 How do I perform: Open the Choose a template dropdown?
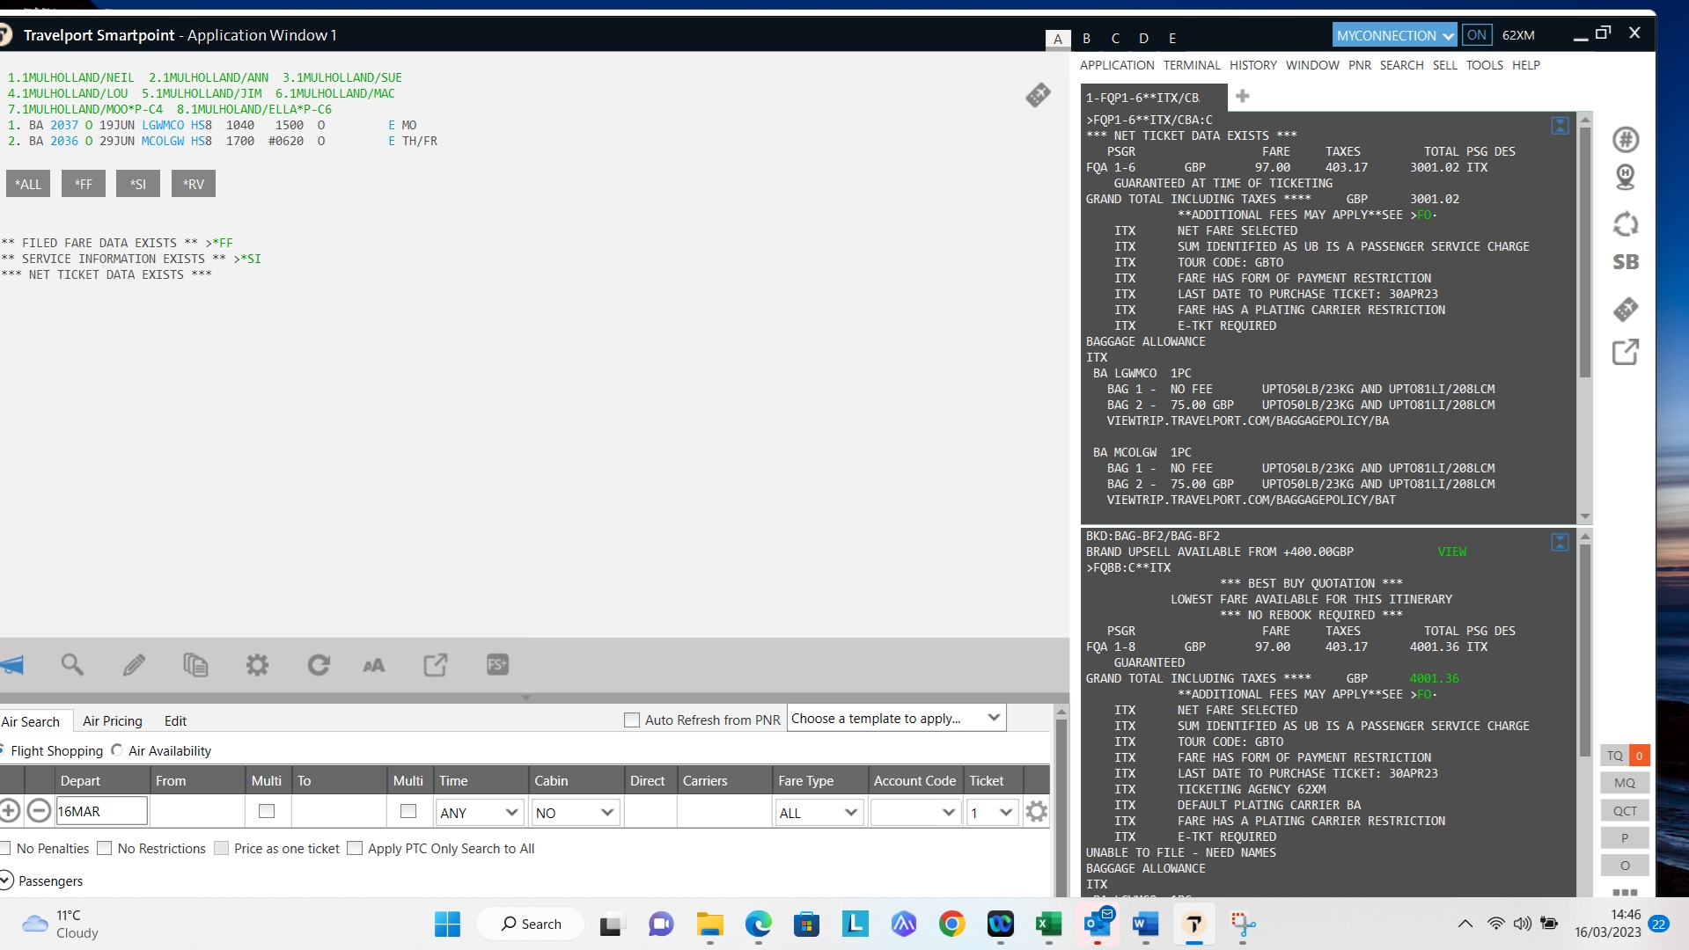pos(896,719)
